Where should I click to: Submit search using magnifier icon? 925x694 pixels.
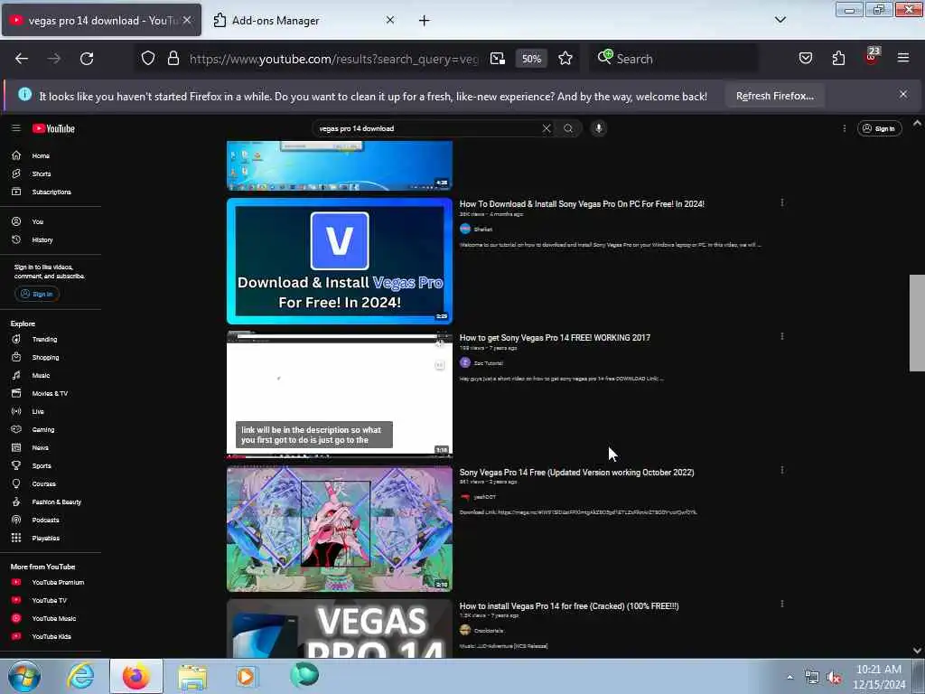[568, 128]
